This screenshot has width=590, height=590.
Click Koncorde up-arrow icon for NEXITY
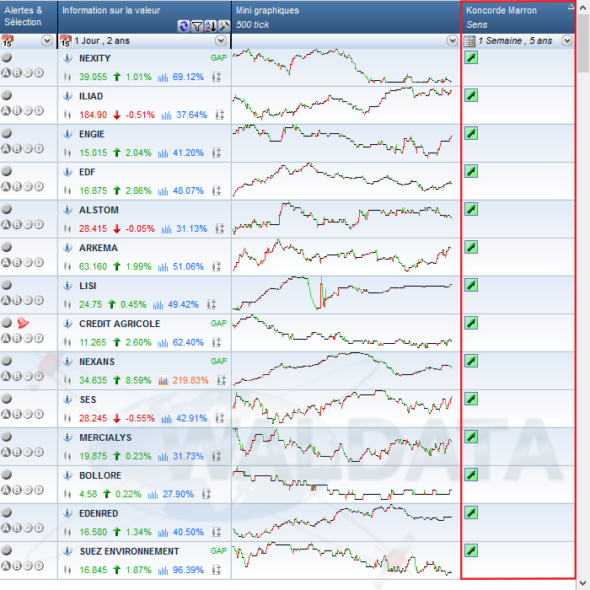[x=471, y=57]
